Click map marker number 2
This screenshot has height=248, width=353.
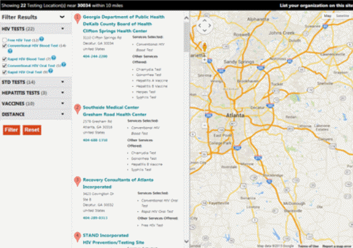click(x=77, y=109)
